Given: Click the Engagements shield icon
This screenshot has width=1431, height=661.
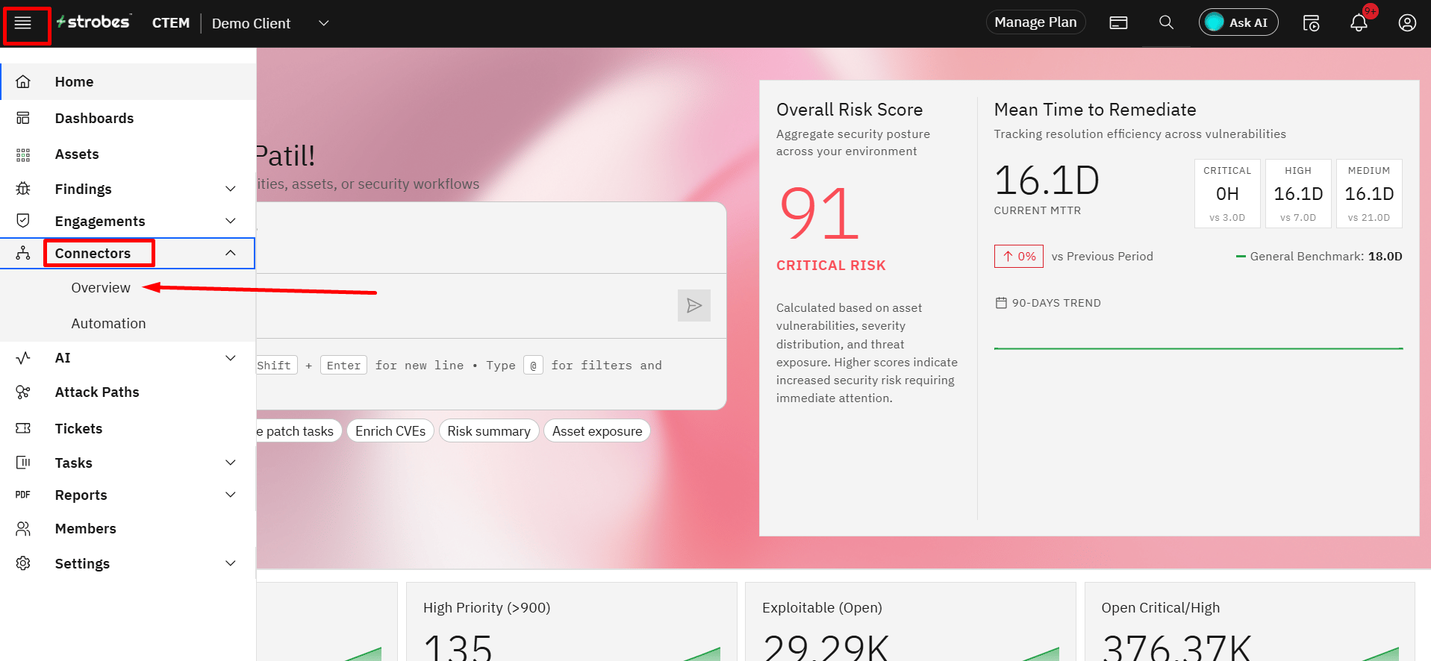Looking at the screenshot, I should [23, 221].
